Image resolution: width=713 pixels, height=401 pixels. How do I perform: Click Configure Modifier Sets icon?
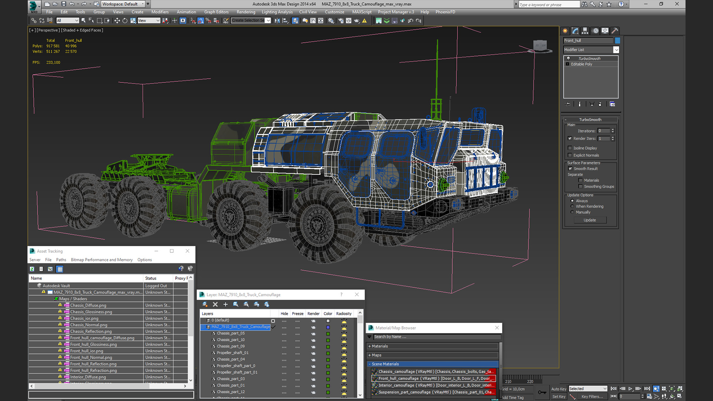tap(612, 104)
